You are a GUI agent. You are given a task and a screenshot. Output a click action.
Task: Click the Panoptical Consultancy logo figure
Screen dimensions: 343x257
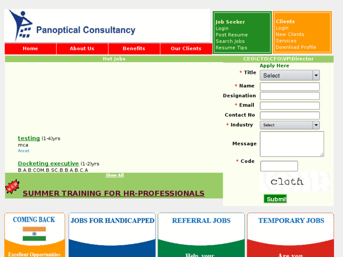21,25
